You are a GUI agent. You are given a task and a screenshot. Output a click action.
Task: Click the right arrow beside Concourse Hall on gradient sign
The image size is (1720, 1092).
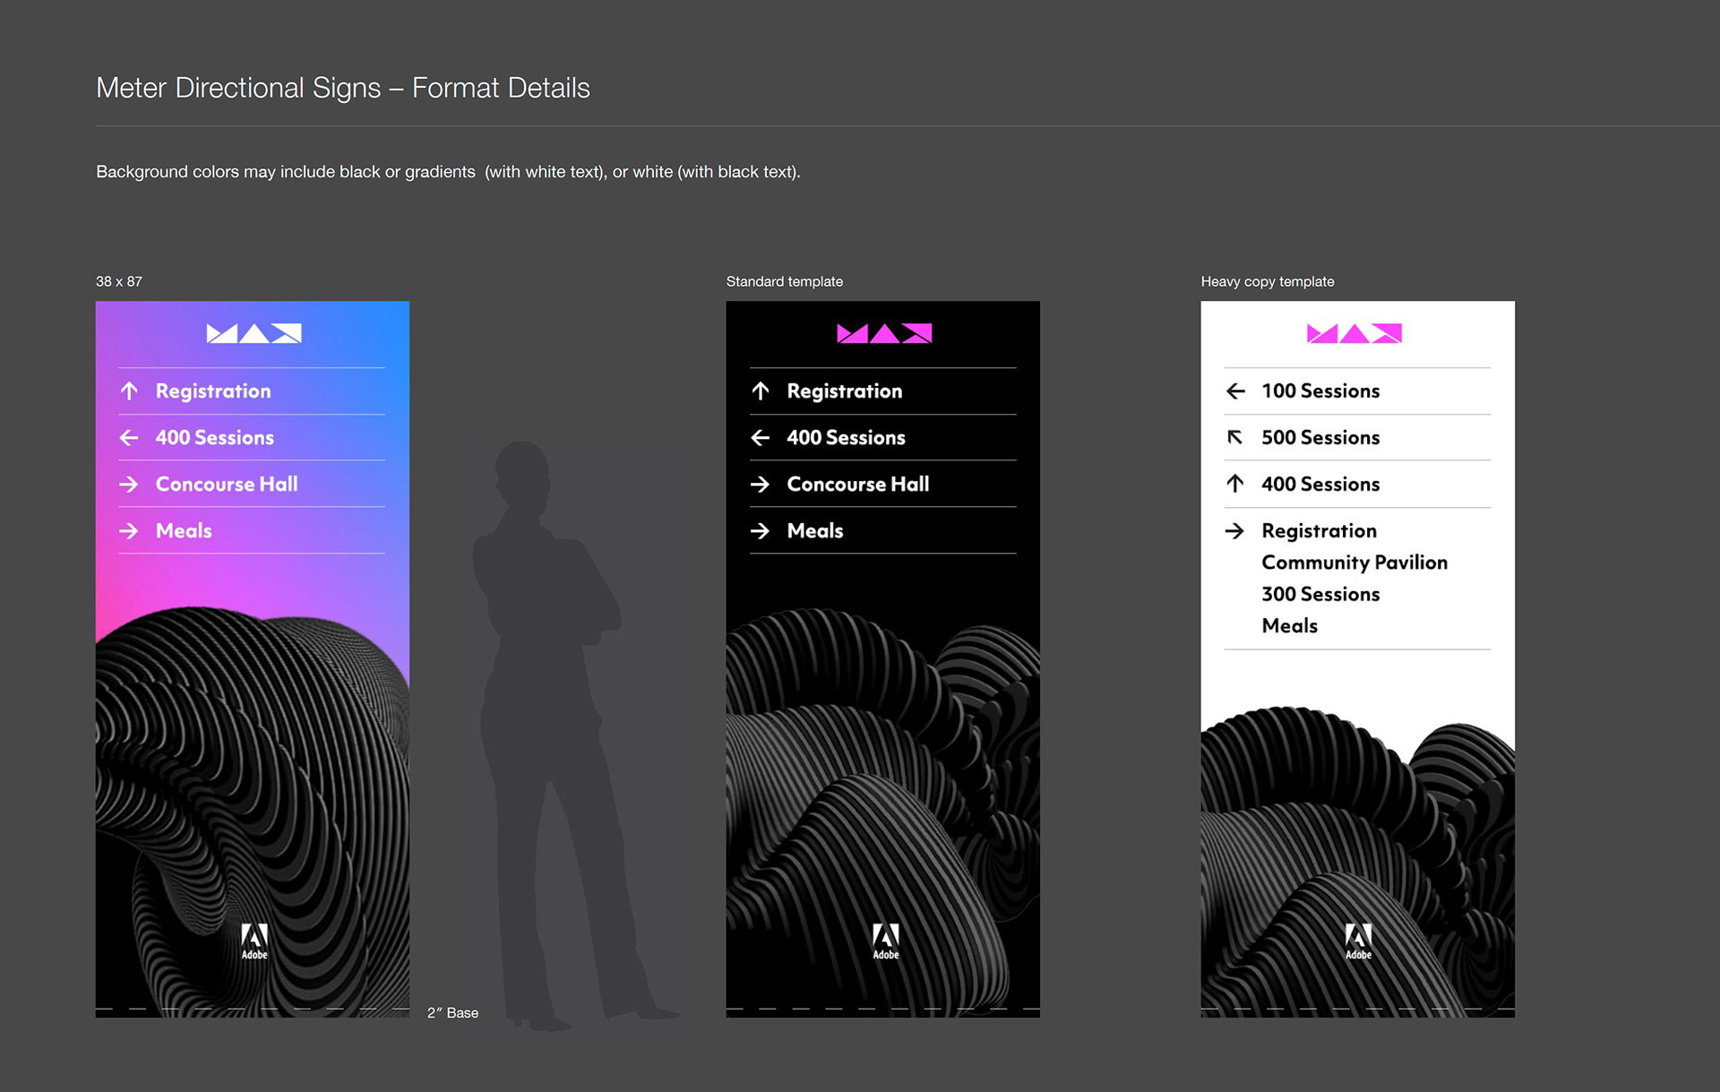[x=129, y=484]
